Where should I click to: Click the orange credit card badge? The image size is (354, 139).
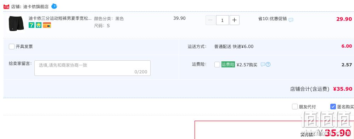coord(47,25)
